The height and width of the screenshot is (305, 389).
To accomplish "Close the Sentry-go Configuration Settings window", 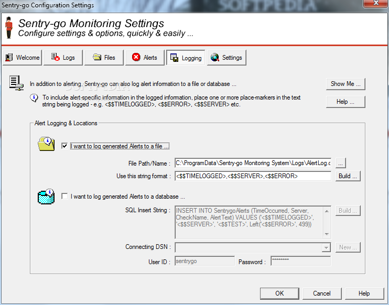I will (x=376, y=3).
